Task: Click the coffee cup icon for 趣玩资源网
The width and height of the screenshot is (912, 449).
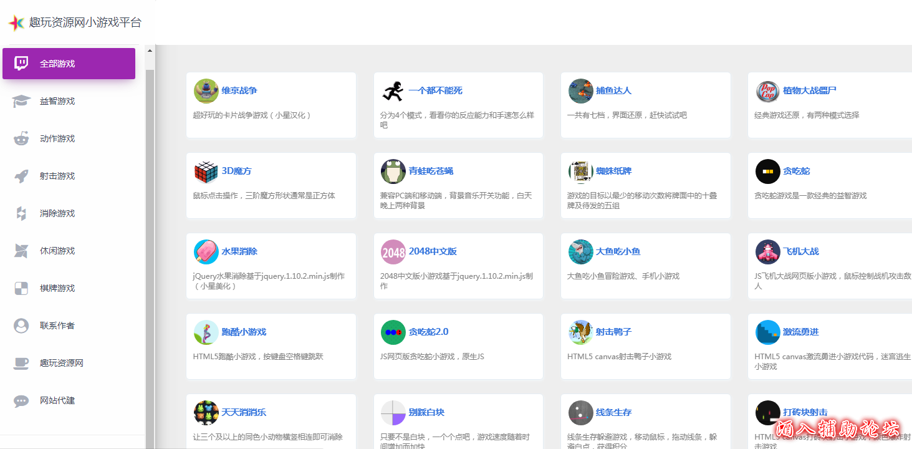Action: (x=21, y=363)
